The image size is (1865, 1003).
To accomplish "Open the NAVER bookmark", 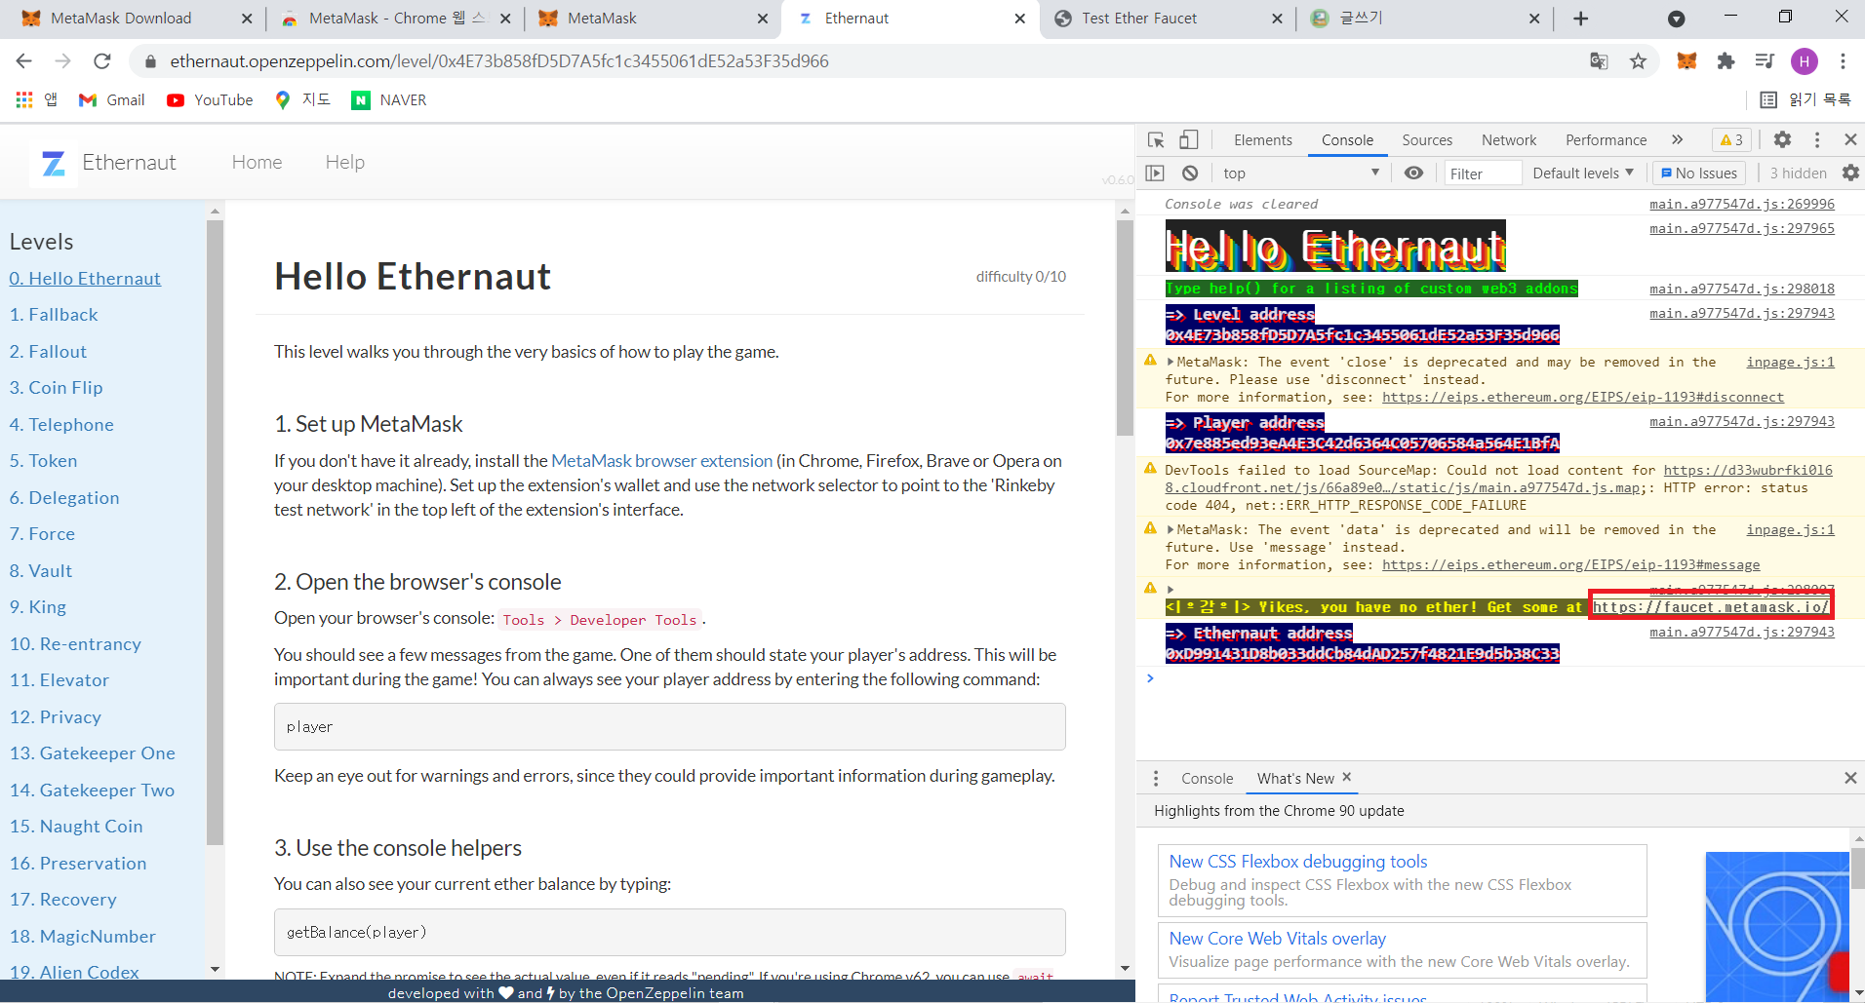I will tap(389, 99).
